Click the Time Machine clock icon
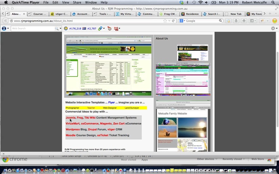279x174 pixels. click(194, 2)
